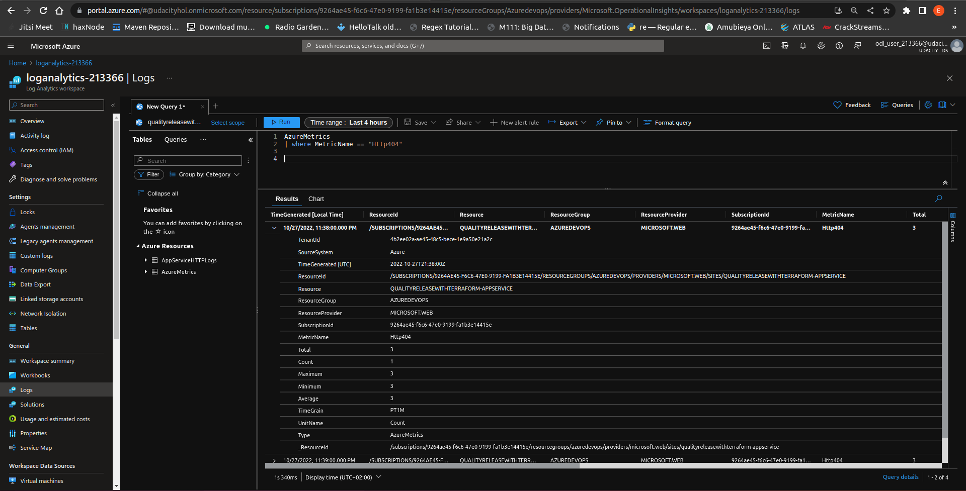The width and height of the screenshot is (966, 491).
Task: Open the Feedback button in Logs
Action: click(x=852, y=105)
